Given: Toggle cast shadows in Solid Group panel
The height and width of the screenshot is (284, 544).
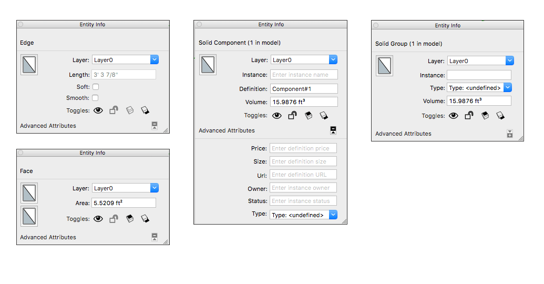Looking at the screenshot, I should coord(500,116).
